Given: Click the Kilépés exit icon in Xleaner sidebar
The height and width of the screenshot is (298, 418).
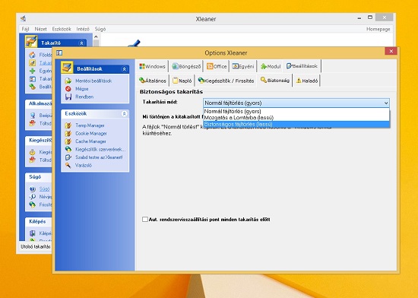Looking at the screenshot, I should coord(32,233).
